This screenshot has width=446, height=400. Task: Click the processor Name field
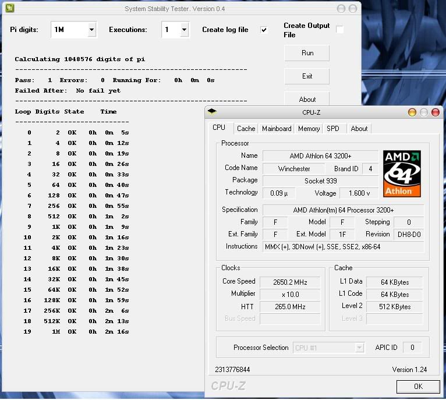(320, 156)
